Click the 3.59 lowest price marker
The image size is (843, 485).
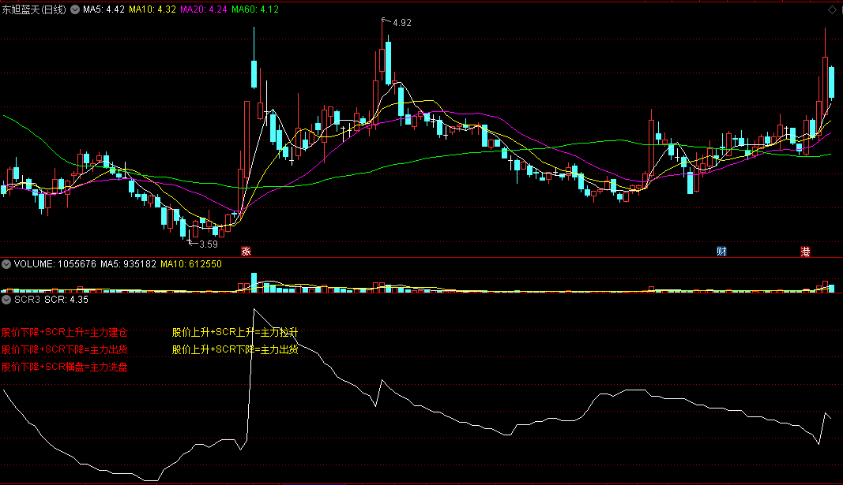coord(208,244)
